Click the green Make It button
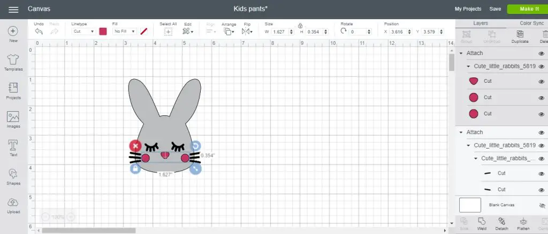Viewport: 548px width, 234px height. [x=529, y=9]
